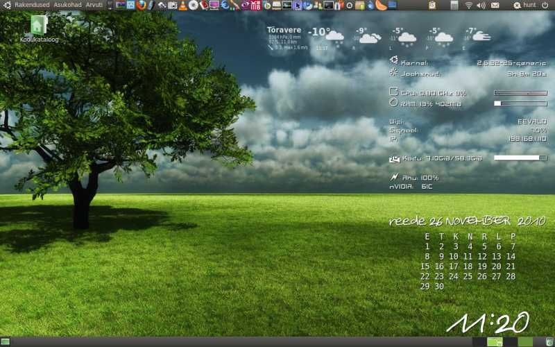Open the silver disc burner icon
The width and height of the screenshot is (555, 347).
tap(194, 5)
